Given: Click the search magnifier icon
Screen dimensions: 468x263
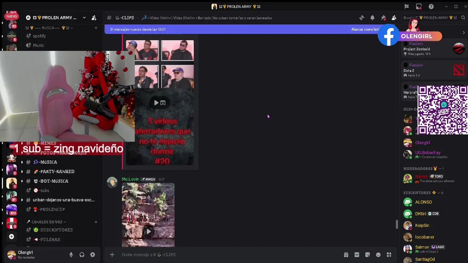Looking at the screenshot, I should [x=463, y=18].
